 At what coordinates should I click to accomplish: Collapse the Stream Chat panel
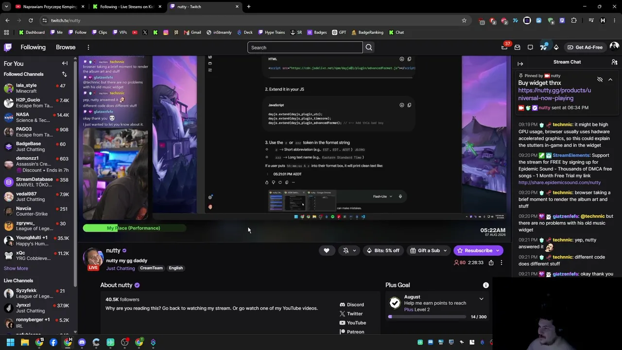(x=520, y=64)
